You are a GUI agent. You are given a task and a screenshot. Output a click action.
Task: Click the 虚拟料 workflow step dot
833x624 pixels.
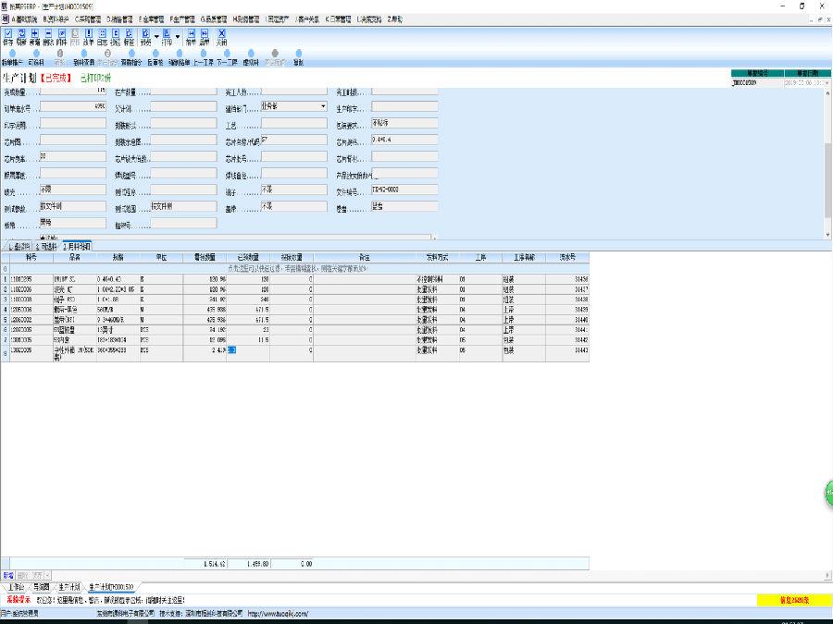251,54
